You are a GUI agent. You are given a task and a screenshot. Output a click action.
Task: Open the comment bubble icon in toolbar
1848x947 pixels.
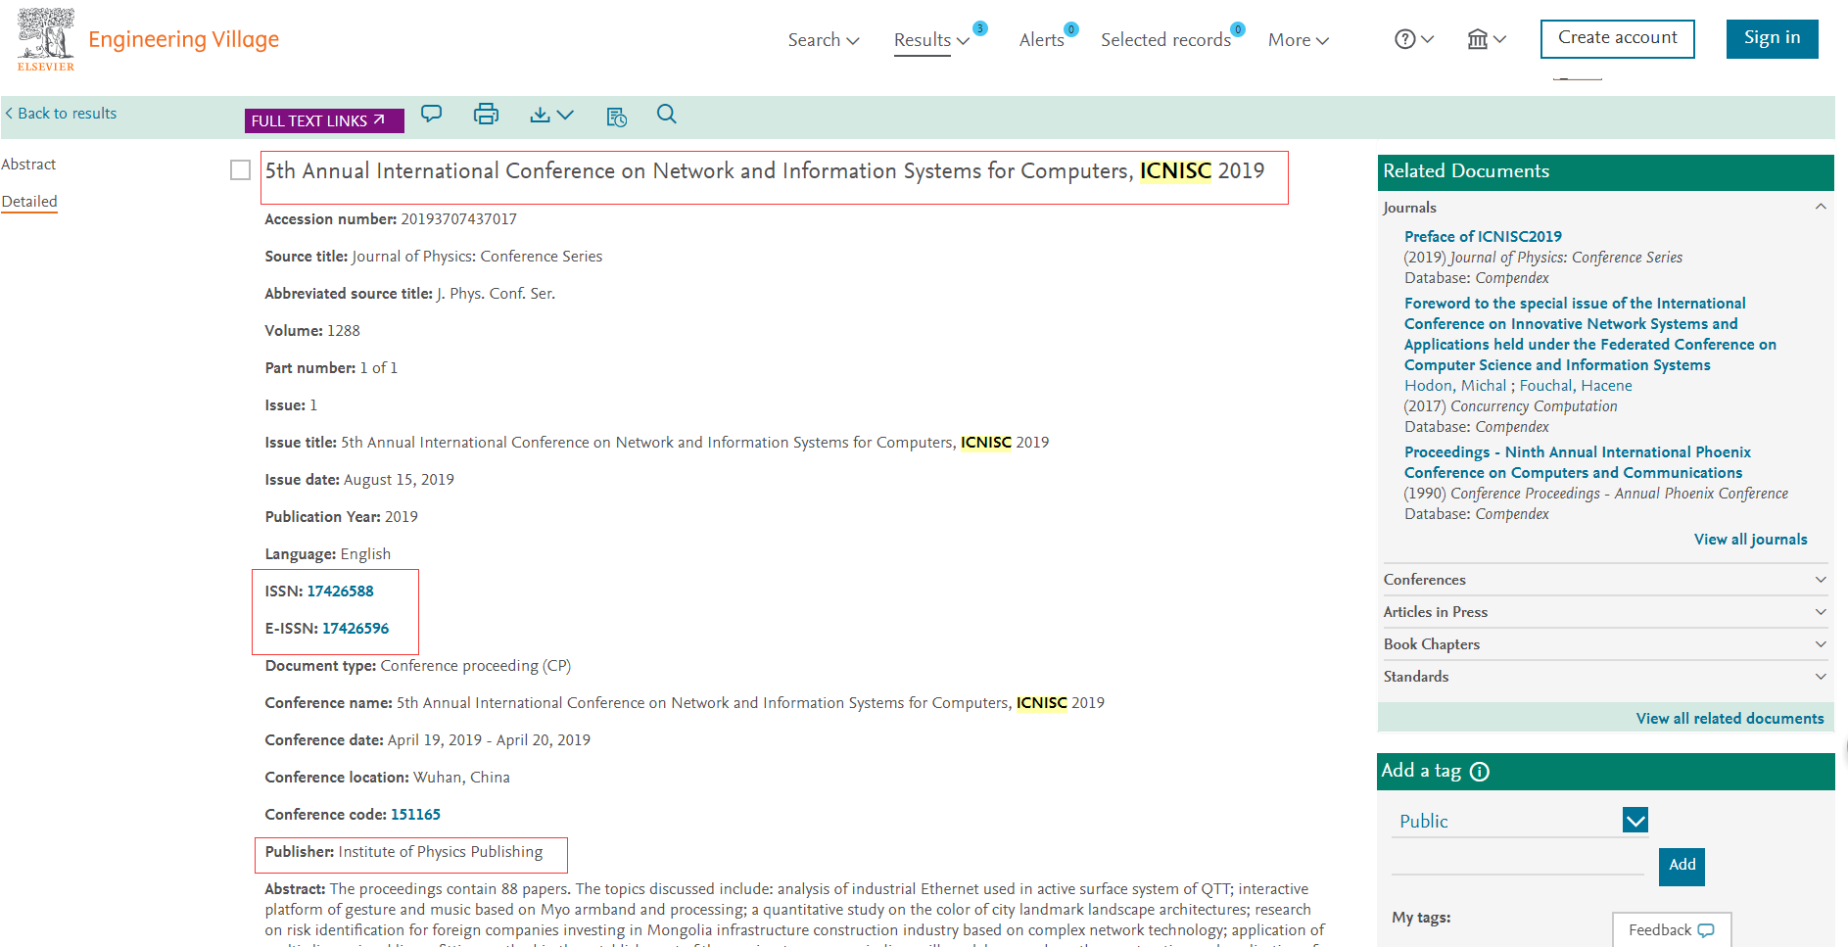[x=432, y=114]
